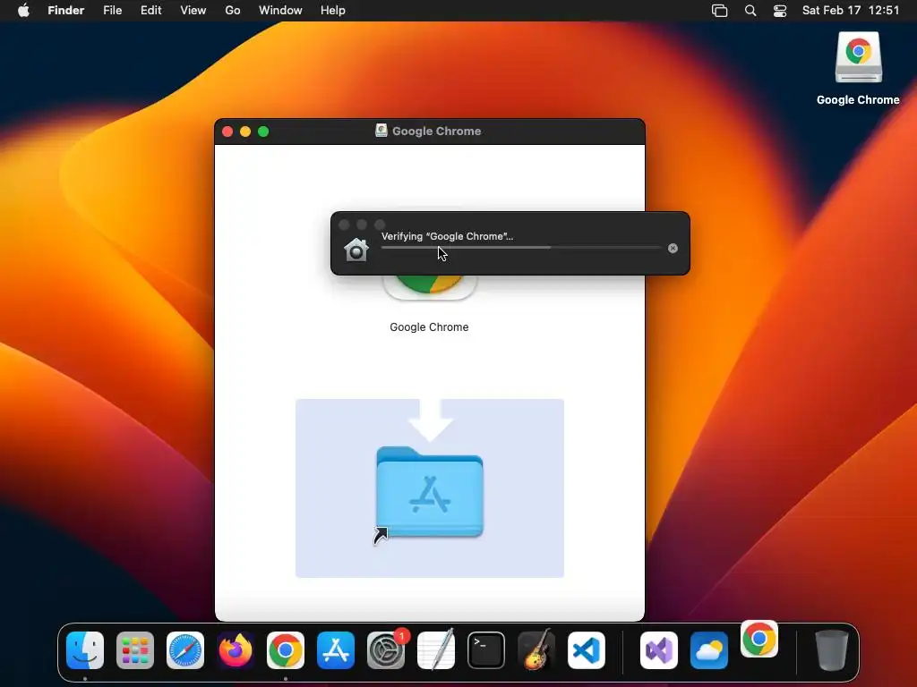Open the App Store from the Dock
The width and height of the screenshot is (917, 687).
pos(336,650)
